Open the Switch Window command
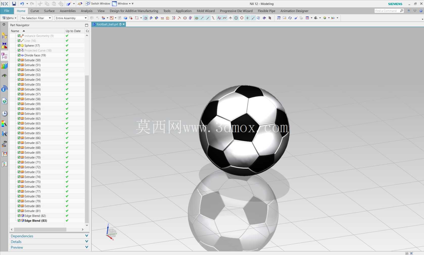This screenshot has height=255, width=424. pos(98,4)
